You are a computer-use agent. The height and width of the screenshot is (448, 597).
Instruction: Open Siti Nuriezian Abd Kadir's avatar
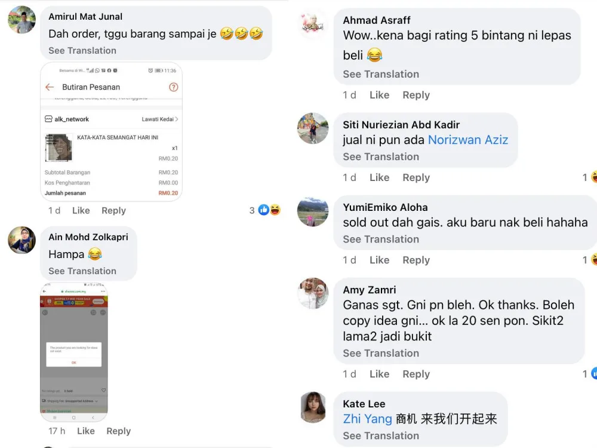(313, 128)
